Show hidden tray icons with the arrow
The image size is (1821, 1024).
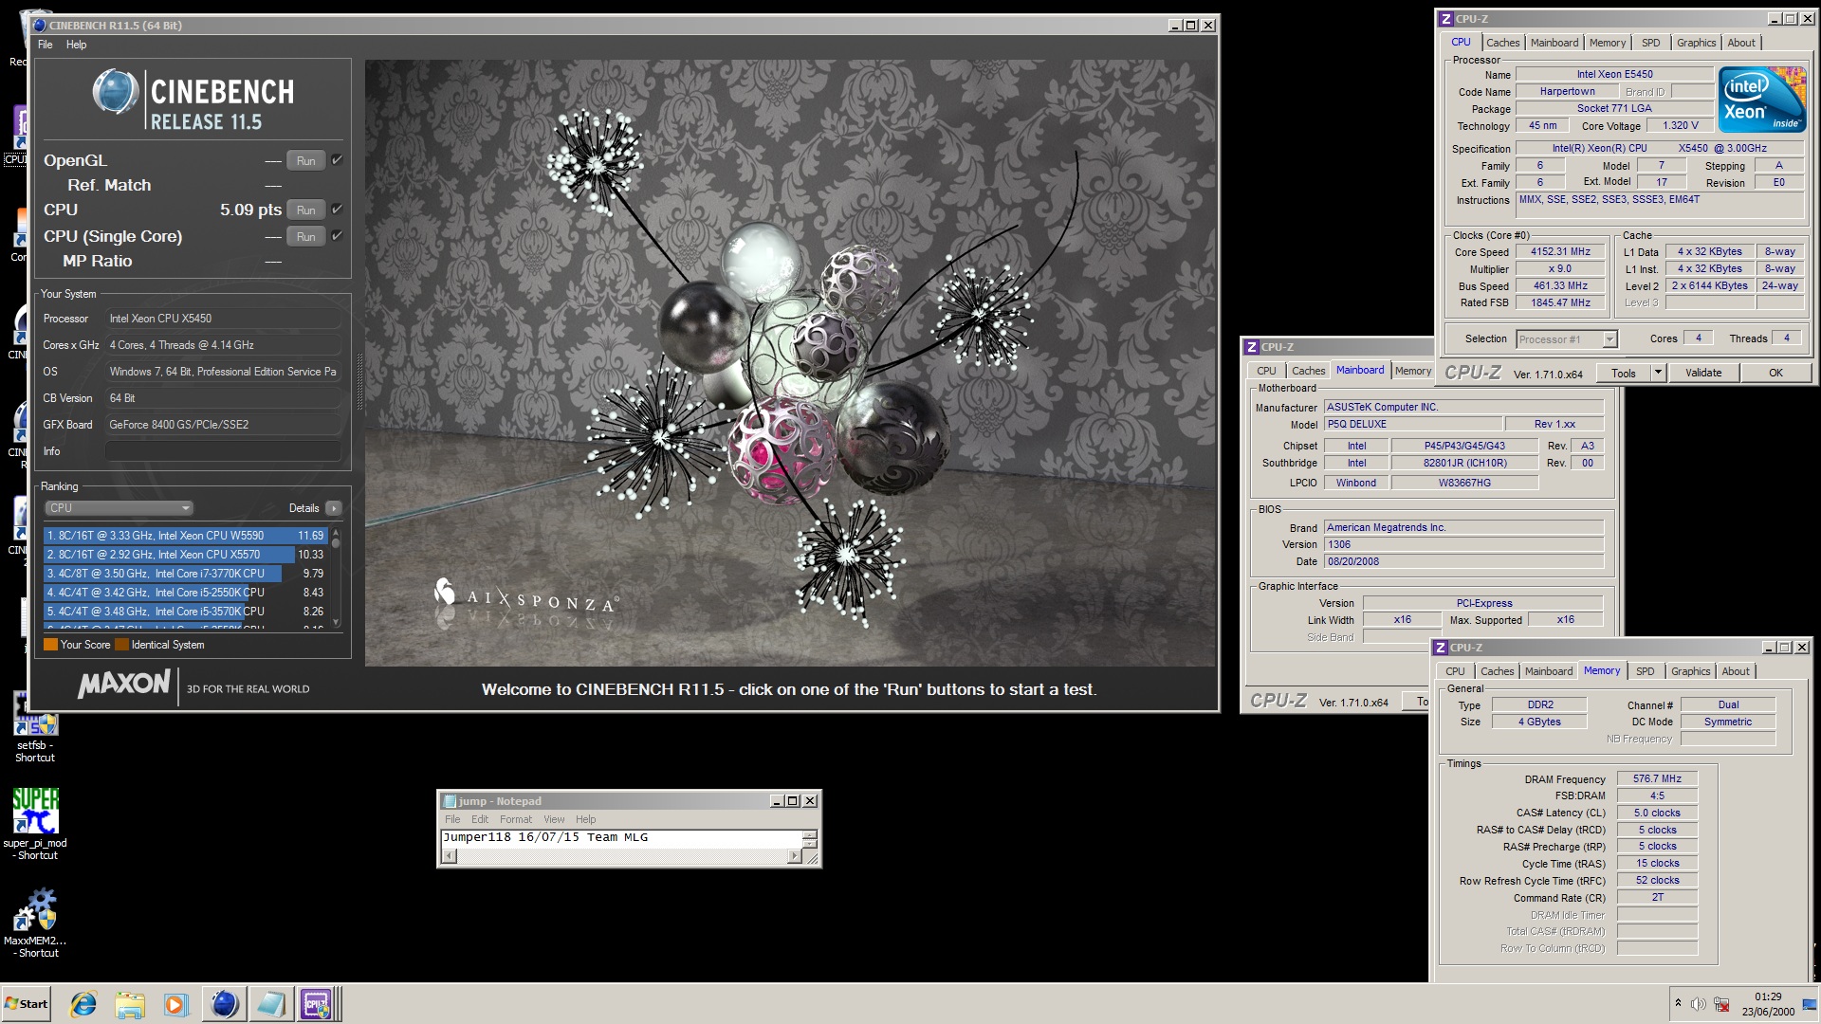[1678, 1003]
